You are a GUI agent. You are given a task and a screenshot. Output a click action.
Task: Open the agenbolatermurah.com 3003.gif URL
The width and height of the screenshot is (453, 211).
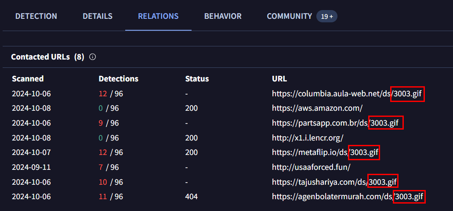(348, 197)
